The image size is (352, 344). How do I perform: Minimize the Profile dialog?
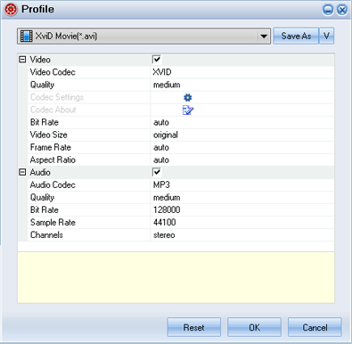[x=328, y=10]
